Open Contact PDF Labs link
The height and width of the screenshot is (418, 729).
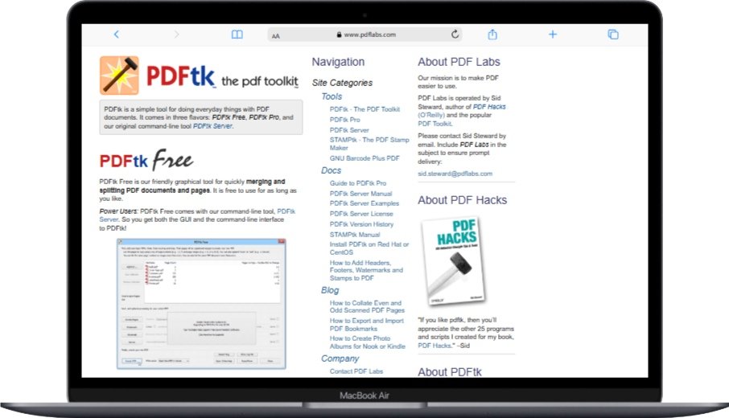(x=356, y=371)
